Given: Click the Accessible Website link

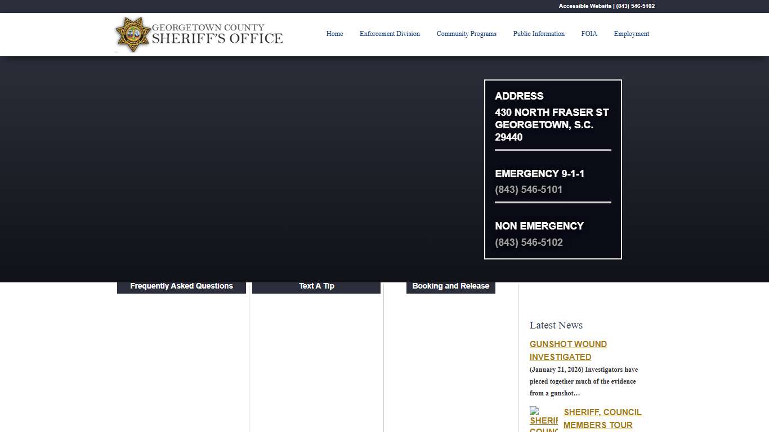Looking at the screenshot, I should tap(584, 6).
